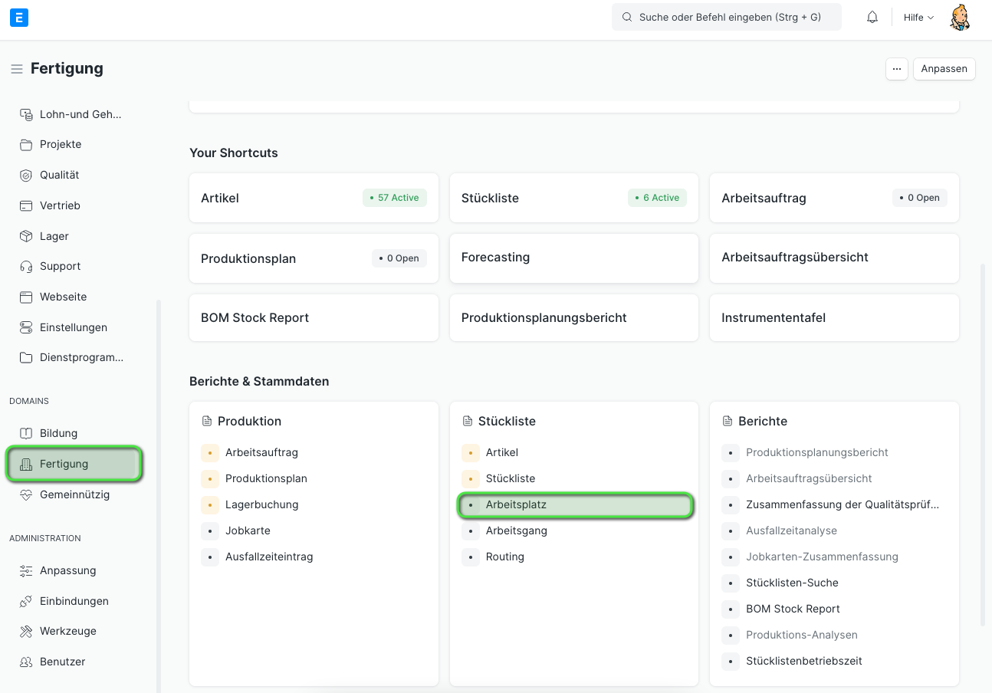The image size is (992, 693).
Task: Click the main page vertical scrollbar
Action: click(x=983, y=445)
